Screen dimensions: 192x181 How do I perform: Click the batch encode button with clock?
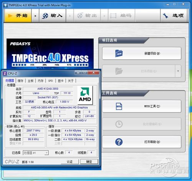click(x=142, y=124)
